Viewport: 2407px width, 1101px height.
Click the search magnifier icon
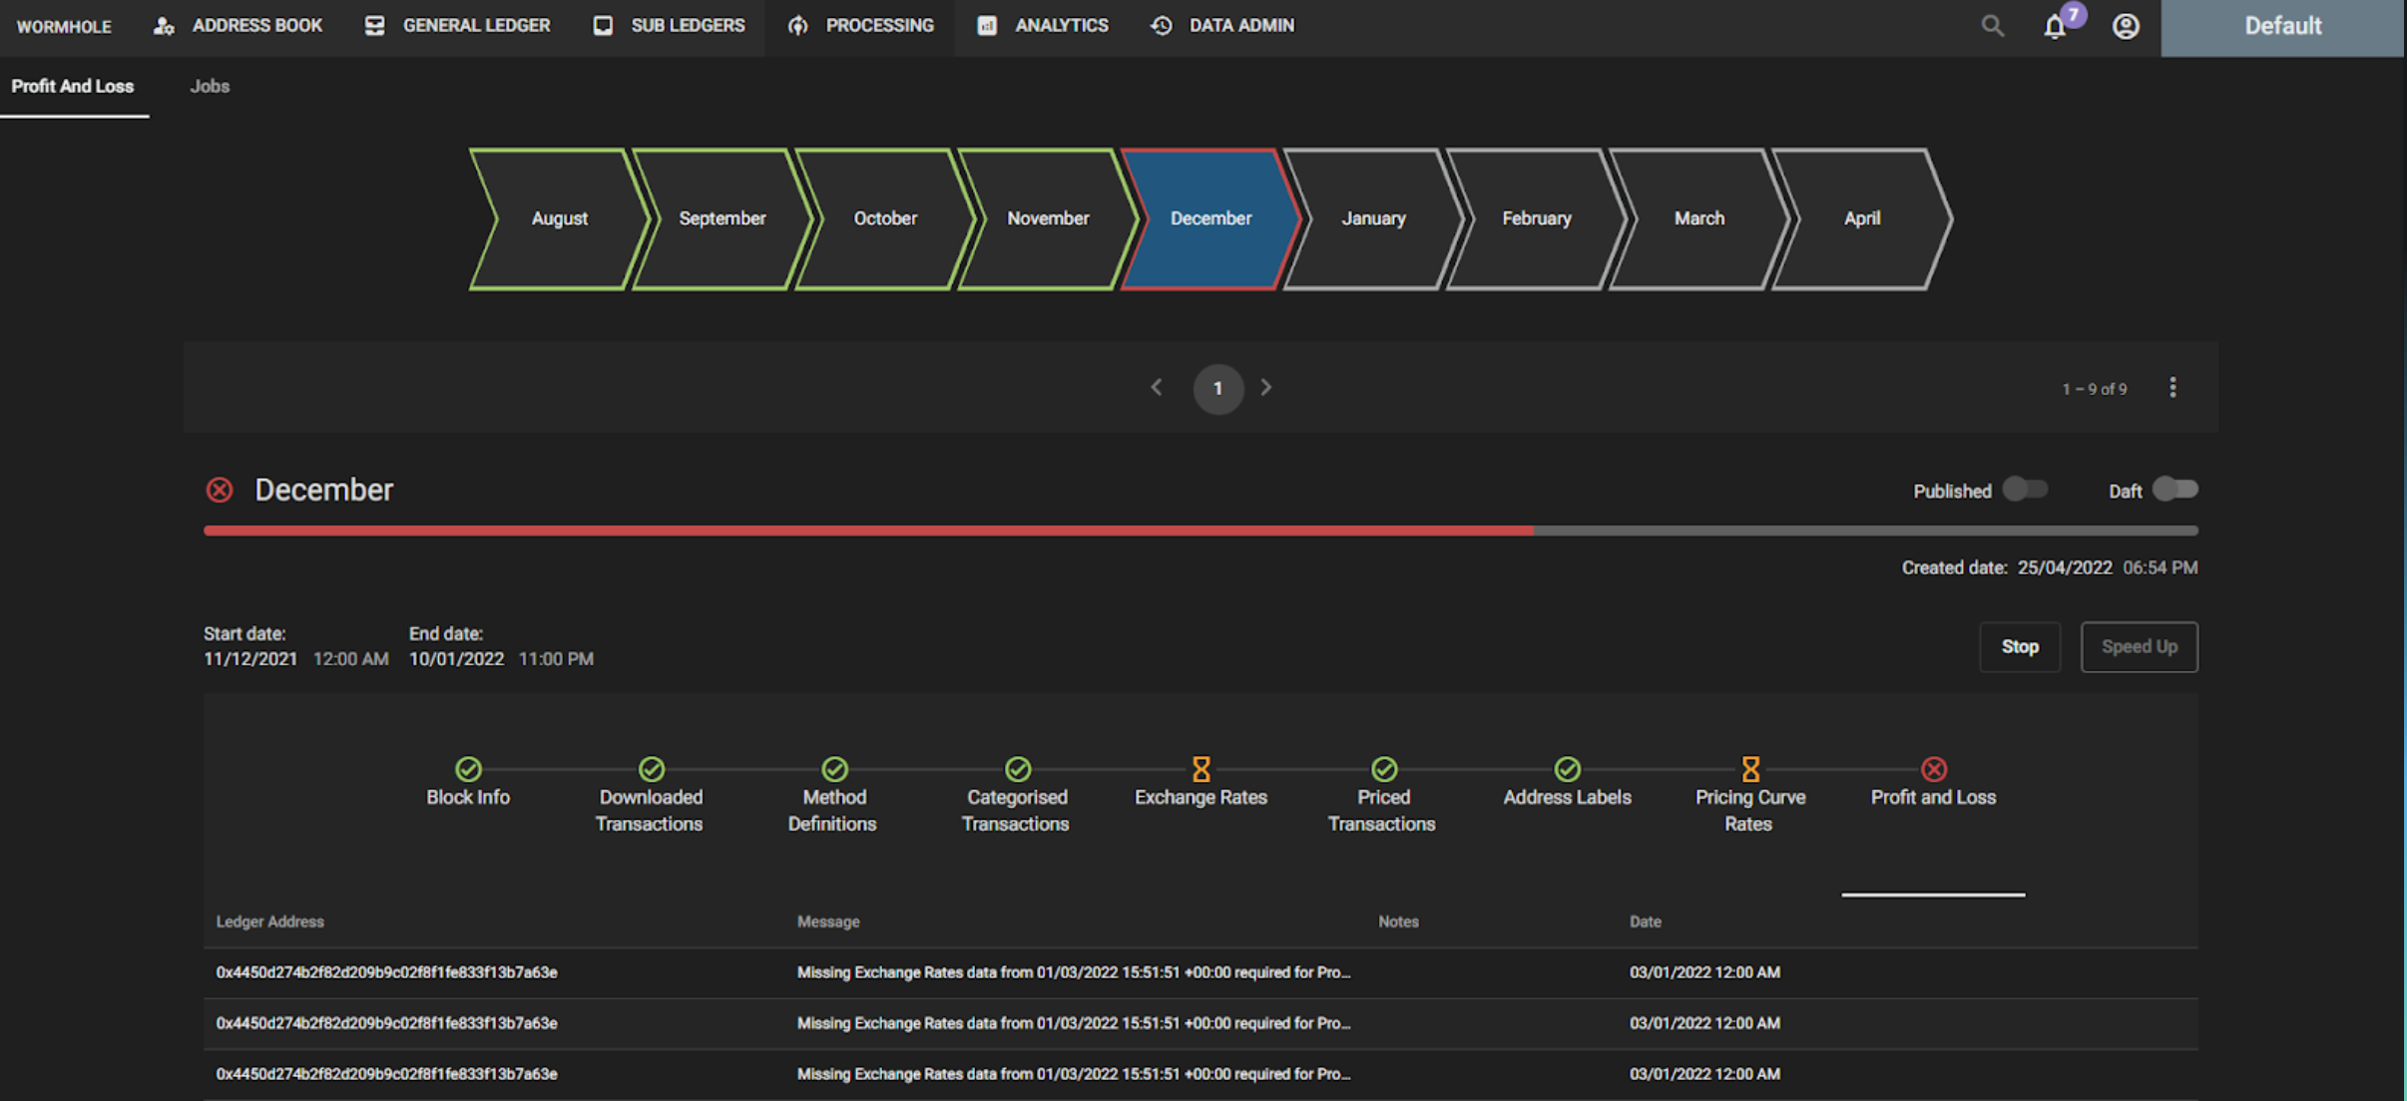(x=1992, y=26)
